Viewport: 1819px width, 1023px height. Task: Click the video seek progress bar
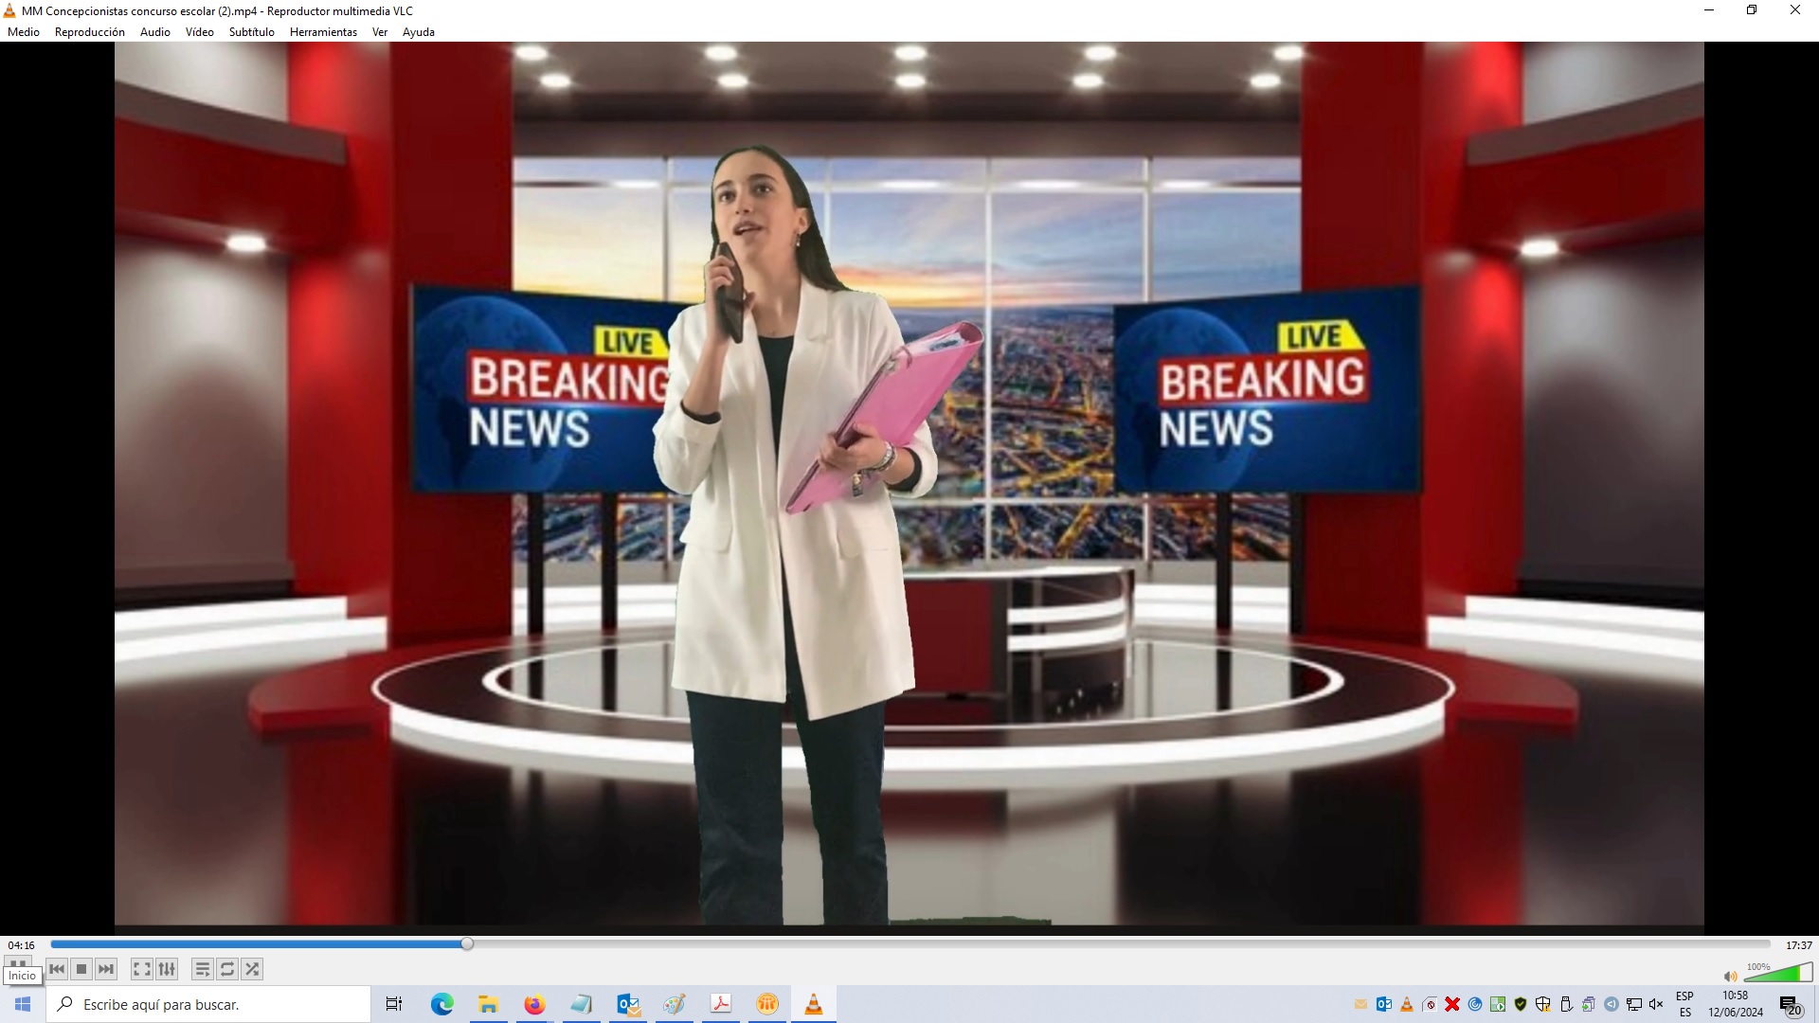click(x=909, y=944)
